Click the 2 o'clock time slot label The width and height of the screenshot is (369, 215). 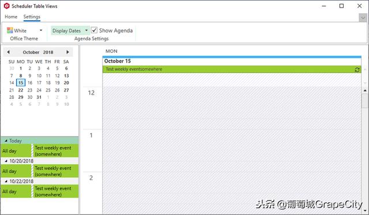pos(91,178)
